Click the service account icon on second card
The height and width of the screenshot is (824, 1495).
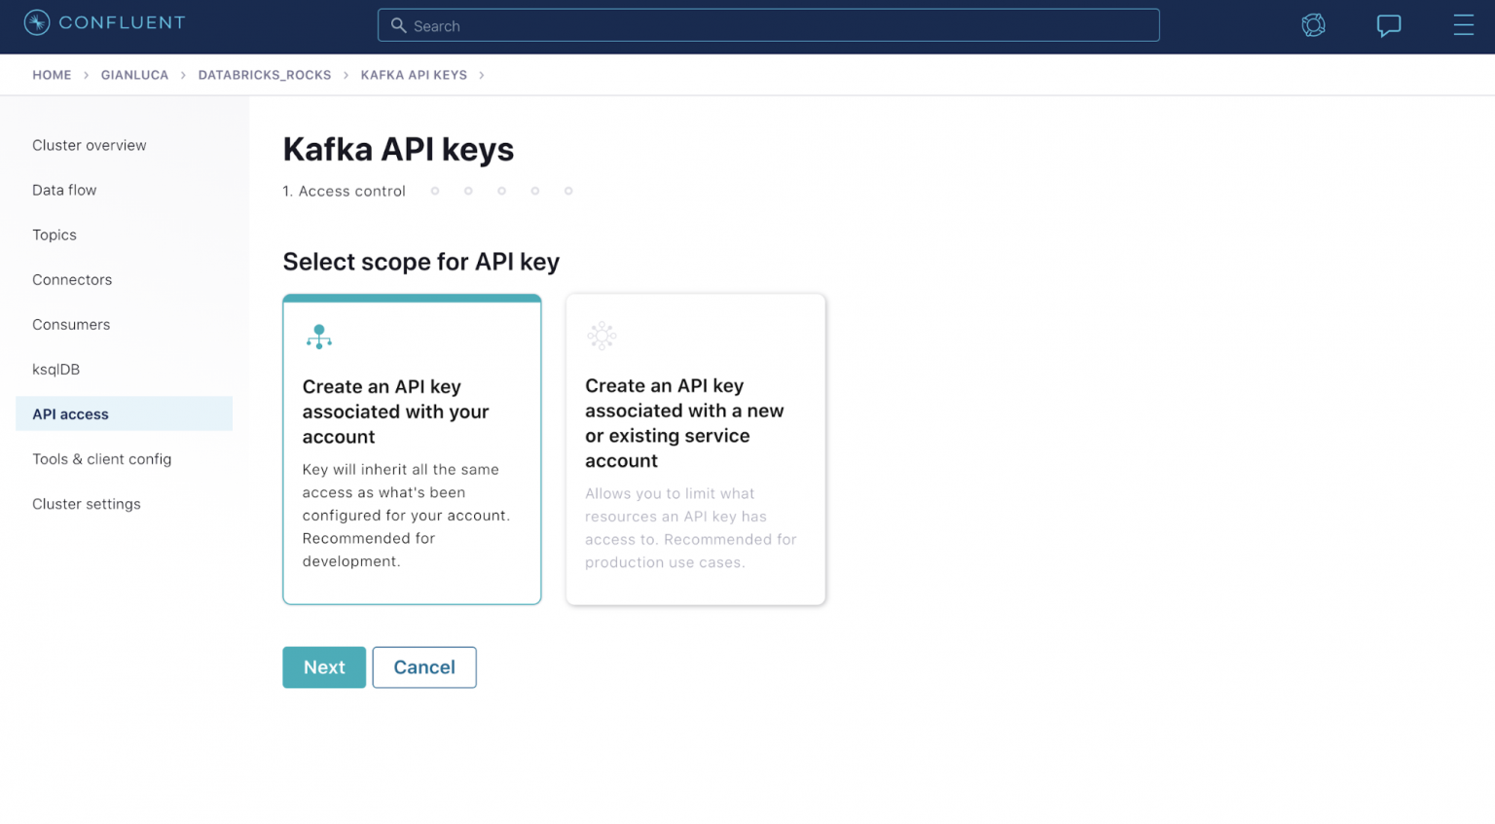pos(602,336)
